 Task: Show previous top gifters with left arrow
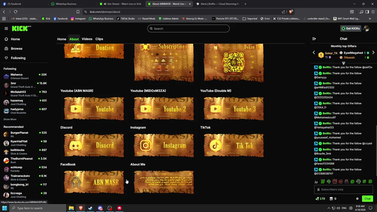(x=314, y=53)
